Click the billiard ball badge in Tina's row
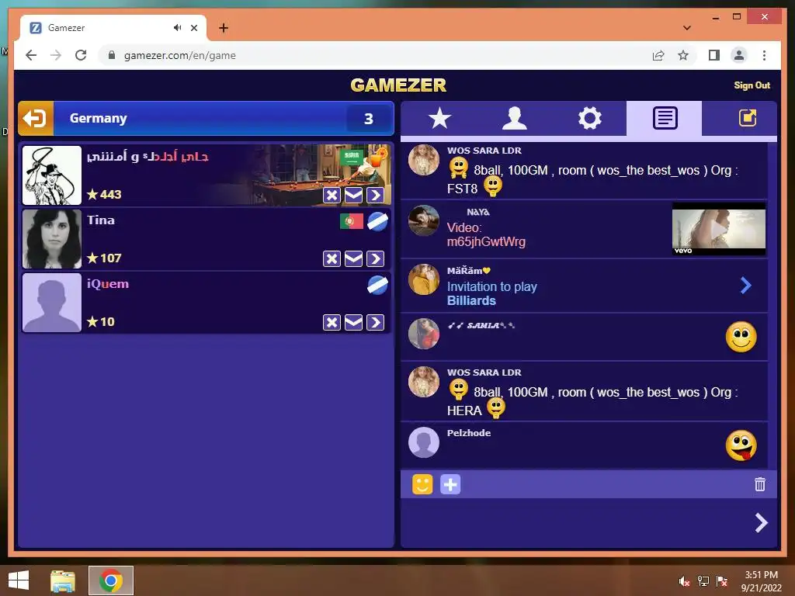The height and width of the screenshot is (596, 795). (378, 221)
